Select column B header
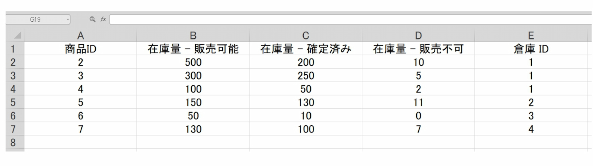The image size is (593, 166). point(193,36)
